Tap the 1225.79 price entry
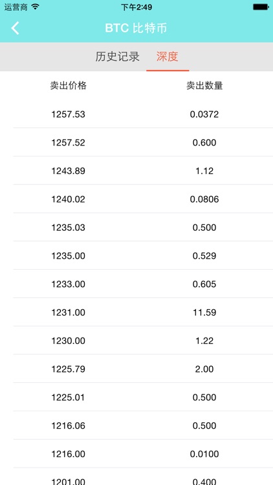 68,369
